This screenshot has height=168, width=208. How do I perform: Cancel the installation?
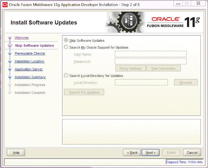[192, 153]
